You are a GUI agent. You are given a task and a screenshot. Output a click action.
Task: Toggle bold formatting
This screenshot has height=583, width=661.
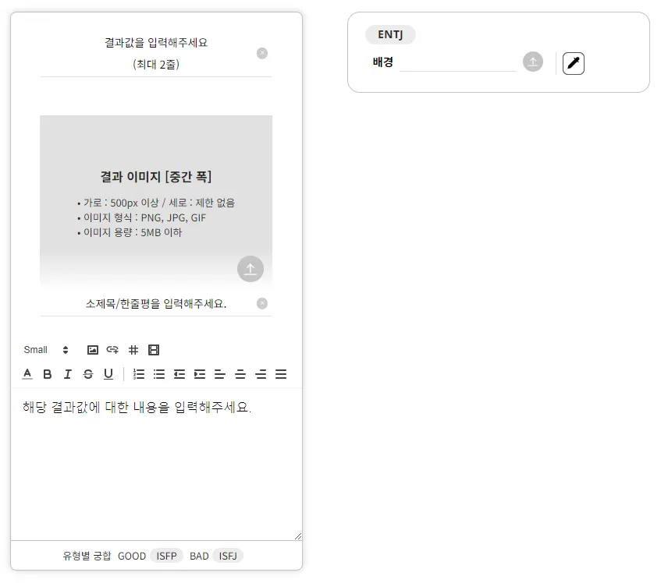(47, 374)
